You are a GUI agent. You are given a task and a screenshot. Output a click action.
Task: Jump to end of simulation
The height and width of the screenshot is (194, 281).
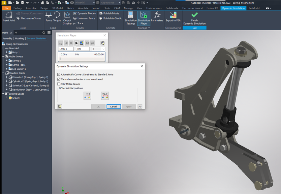tap(87, 43)
